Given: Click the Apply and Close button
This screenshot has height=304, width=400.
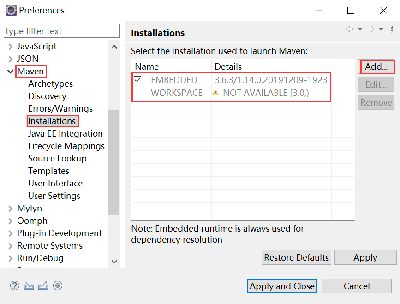Looking at the screenshot, I should pos(282,286).
